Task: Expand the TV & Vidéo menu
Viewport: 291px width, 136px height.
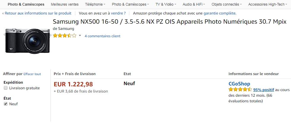Action: click(166, 4)
